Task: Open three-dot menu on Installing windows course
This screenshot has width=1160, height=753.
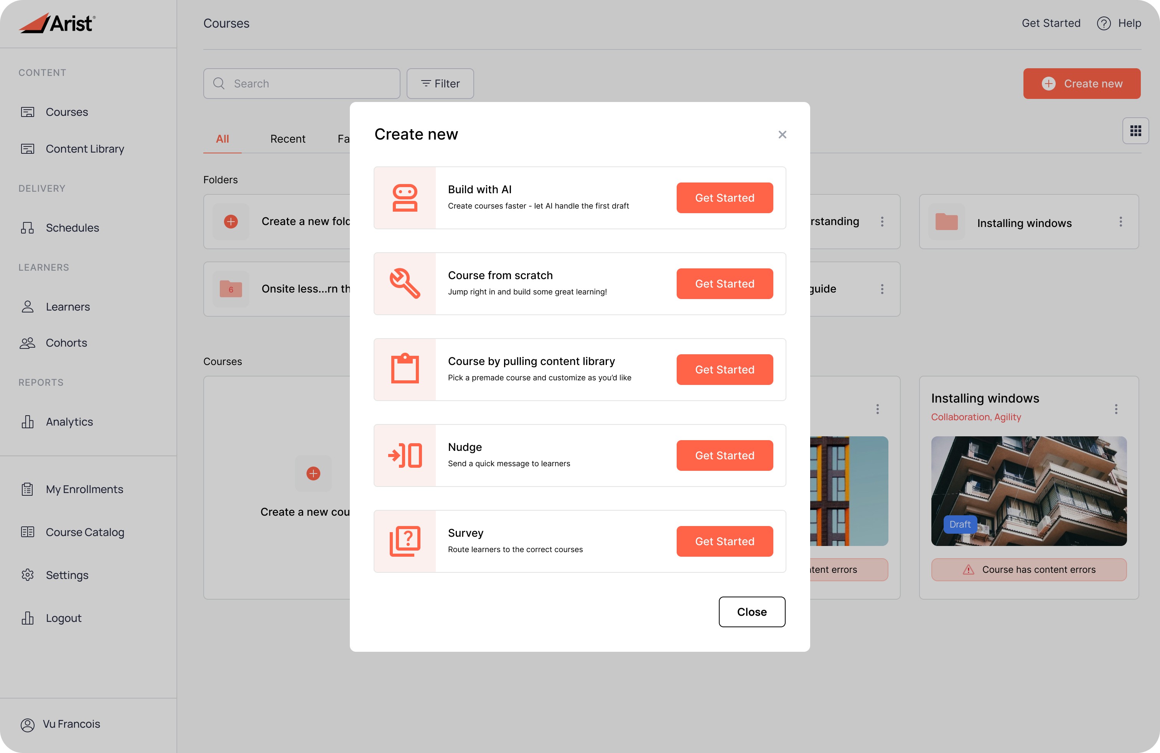Action: coord(1116,409)
